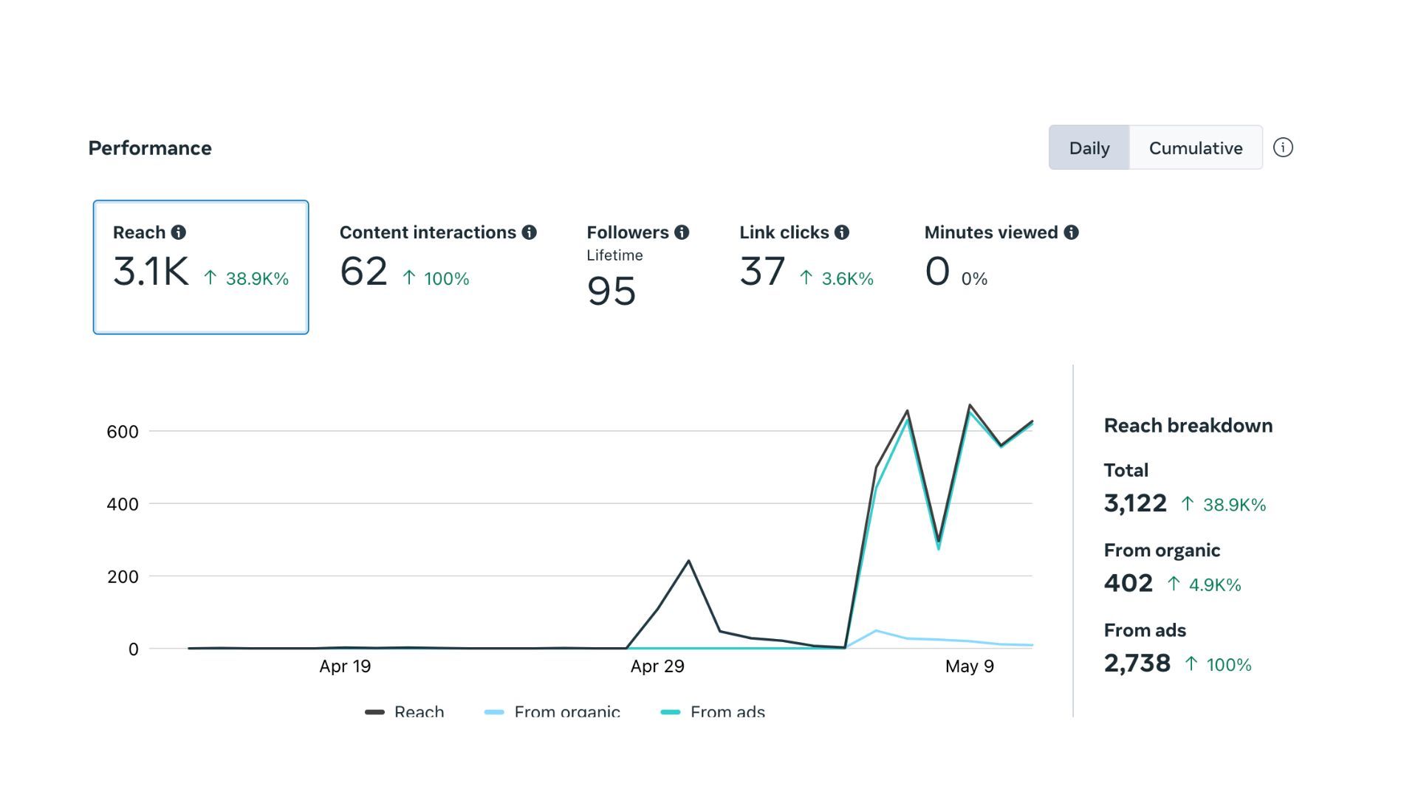Select the Minutes viewed metric
This screenshot has width=1418, height=797.
[1001, 258]
